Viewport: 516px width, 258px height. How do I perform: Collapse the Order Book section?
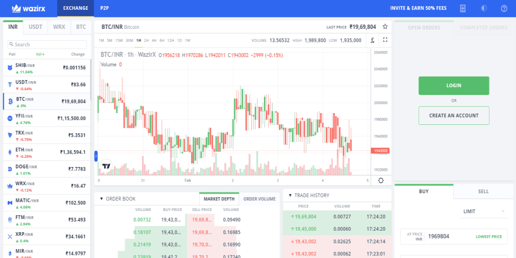click(x=102, y=199)
